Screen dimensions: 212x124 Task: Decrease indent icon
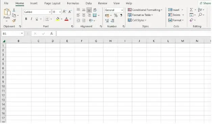(78, 21)
